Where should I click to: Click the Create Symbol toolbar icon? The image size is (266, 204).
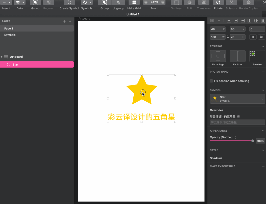click(69, 3)
